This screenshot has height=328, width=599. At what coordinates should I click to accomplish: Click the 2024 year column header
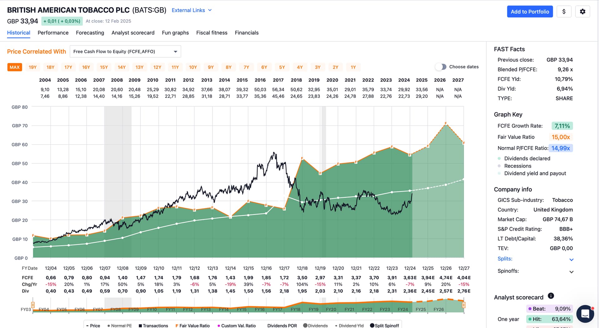point(404,80)
